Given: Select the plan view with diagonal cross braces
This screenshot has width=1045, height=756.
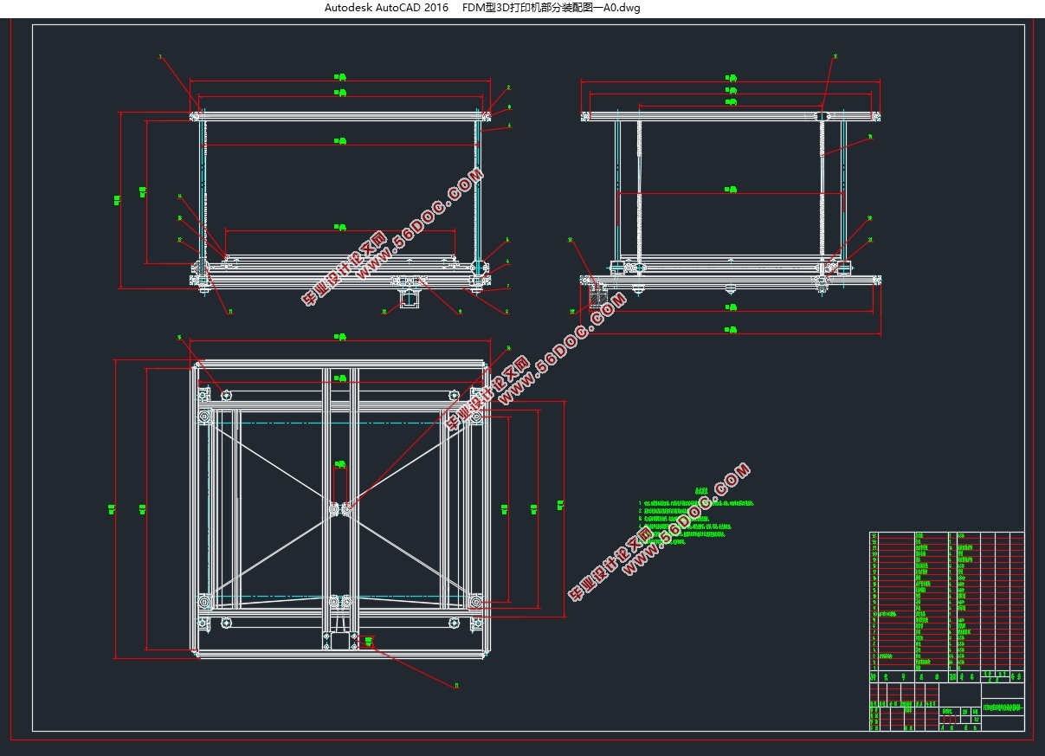Looking at the screenshot, I should pyautogui.click(x=339, y=511).
